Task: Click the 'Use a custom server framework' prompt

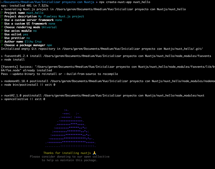Action: (x=29, y=20)
